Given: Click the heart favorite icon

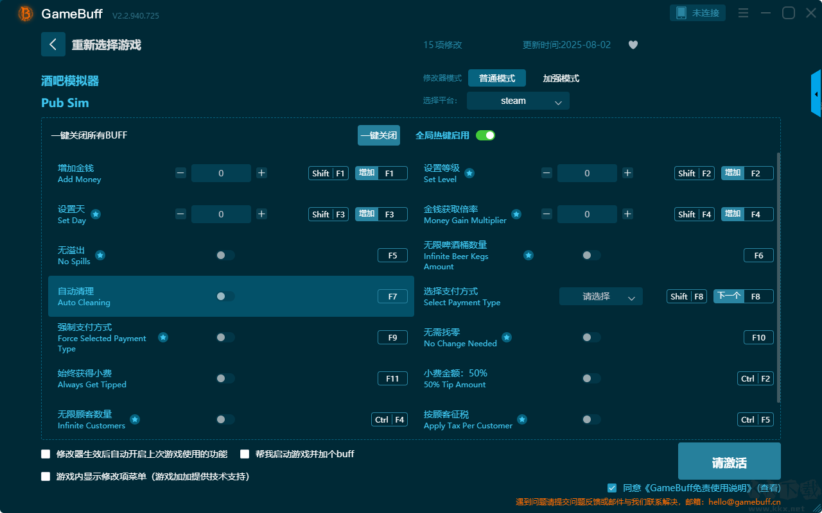Looking at the screenshot, I should click(x=633, y=45).
